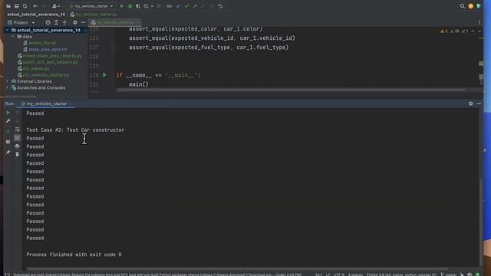Start debugging with the green bug icon
Screen dimensions: 491x276
[130, 6]
